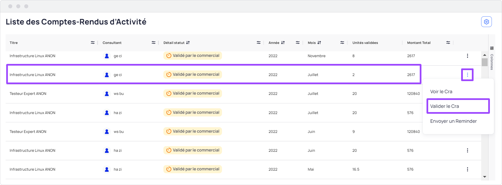Click the Mois column header label
This screenshot has width=502, height=185.
pos(312,43)
